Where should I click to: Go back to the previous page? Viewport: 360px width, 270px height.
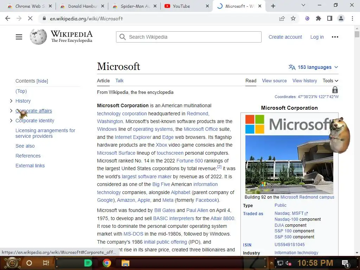tap(8, 18)
